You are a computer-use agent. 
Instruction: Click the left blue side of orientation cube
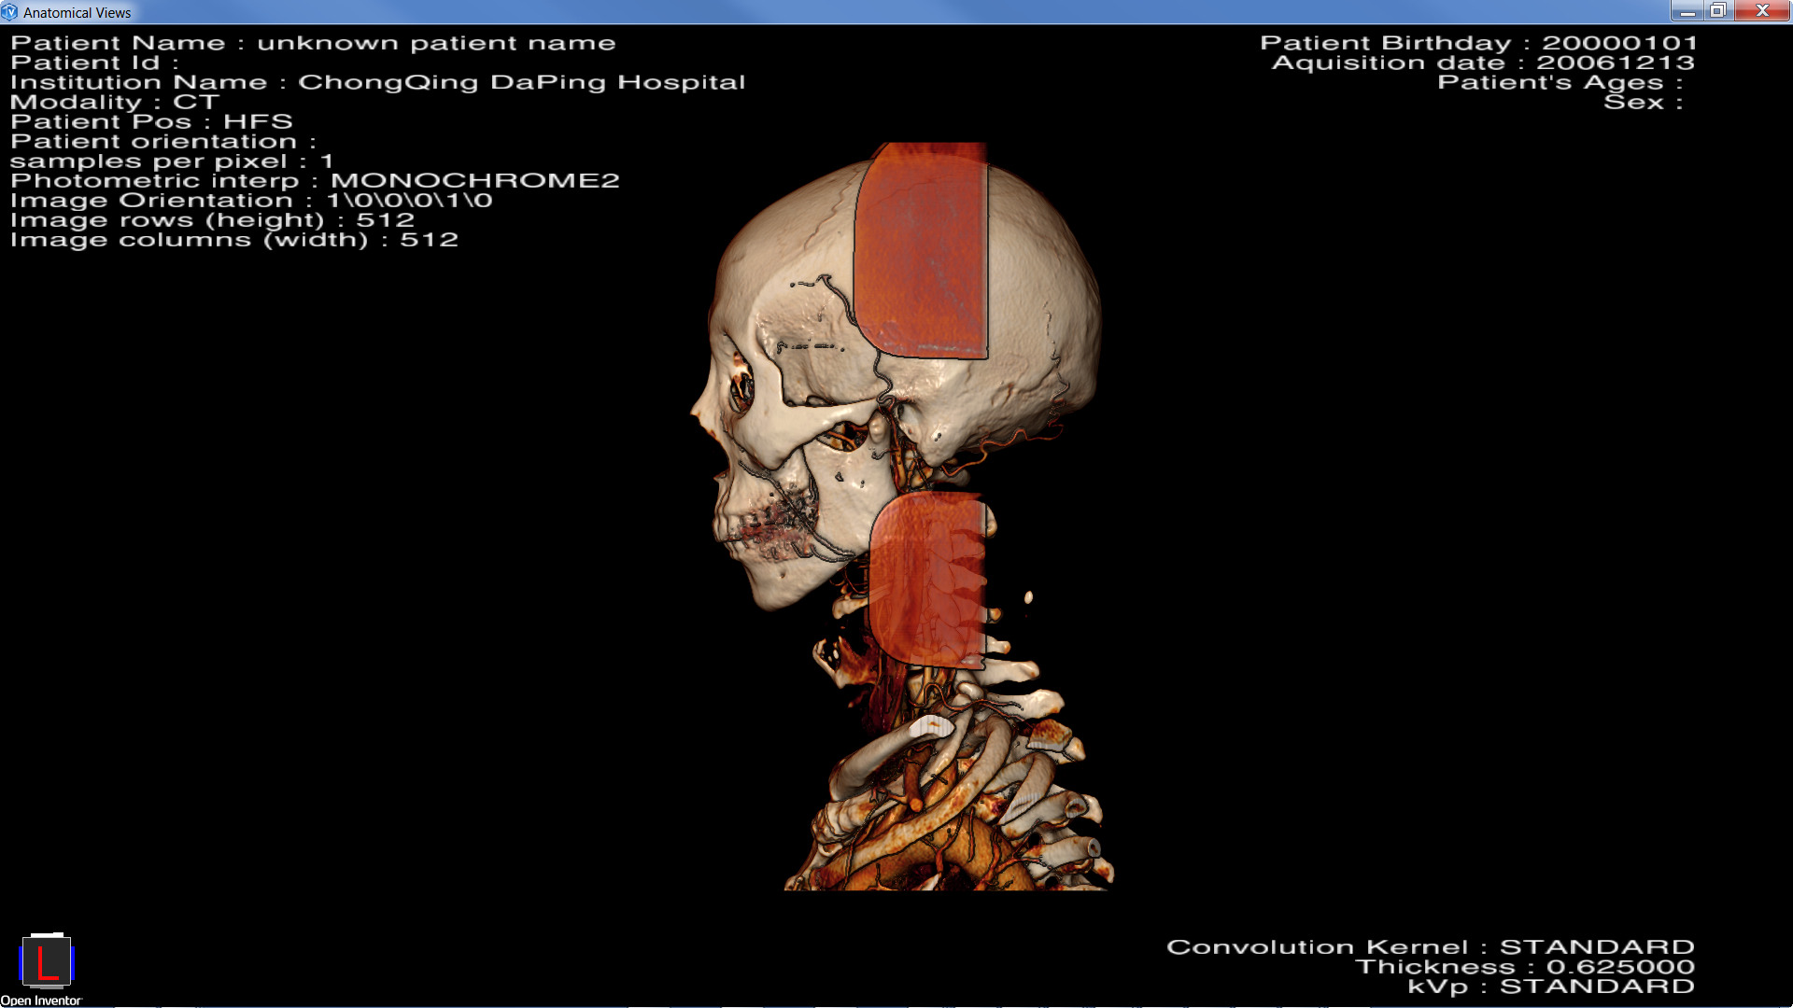coord(21,962)
